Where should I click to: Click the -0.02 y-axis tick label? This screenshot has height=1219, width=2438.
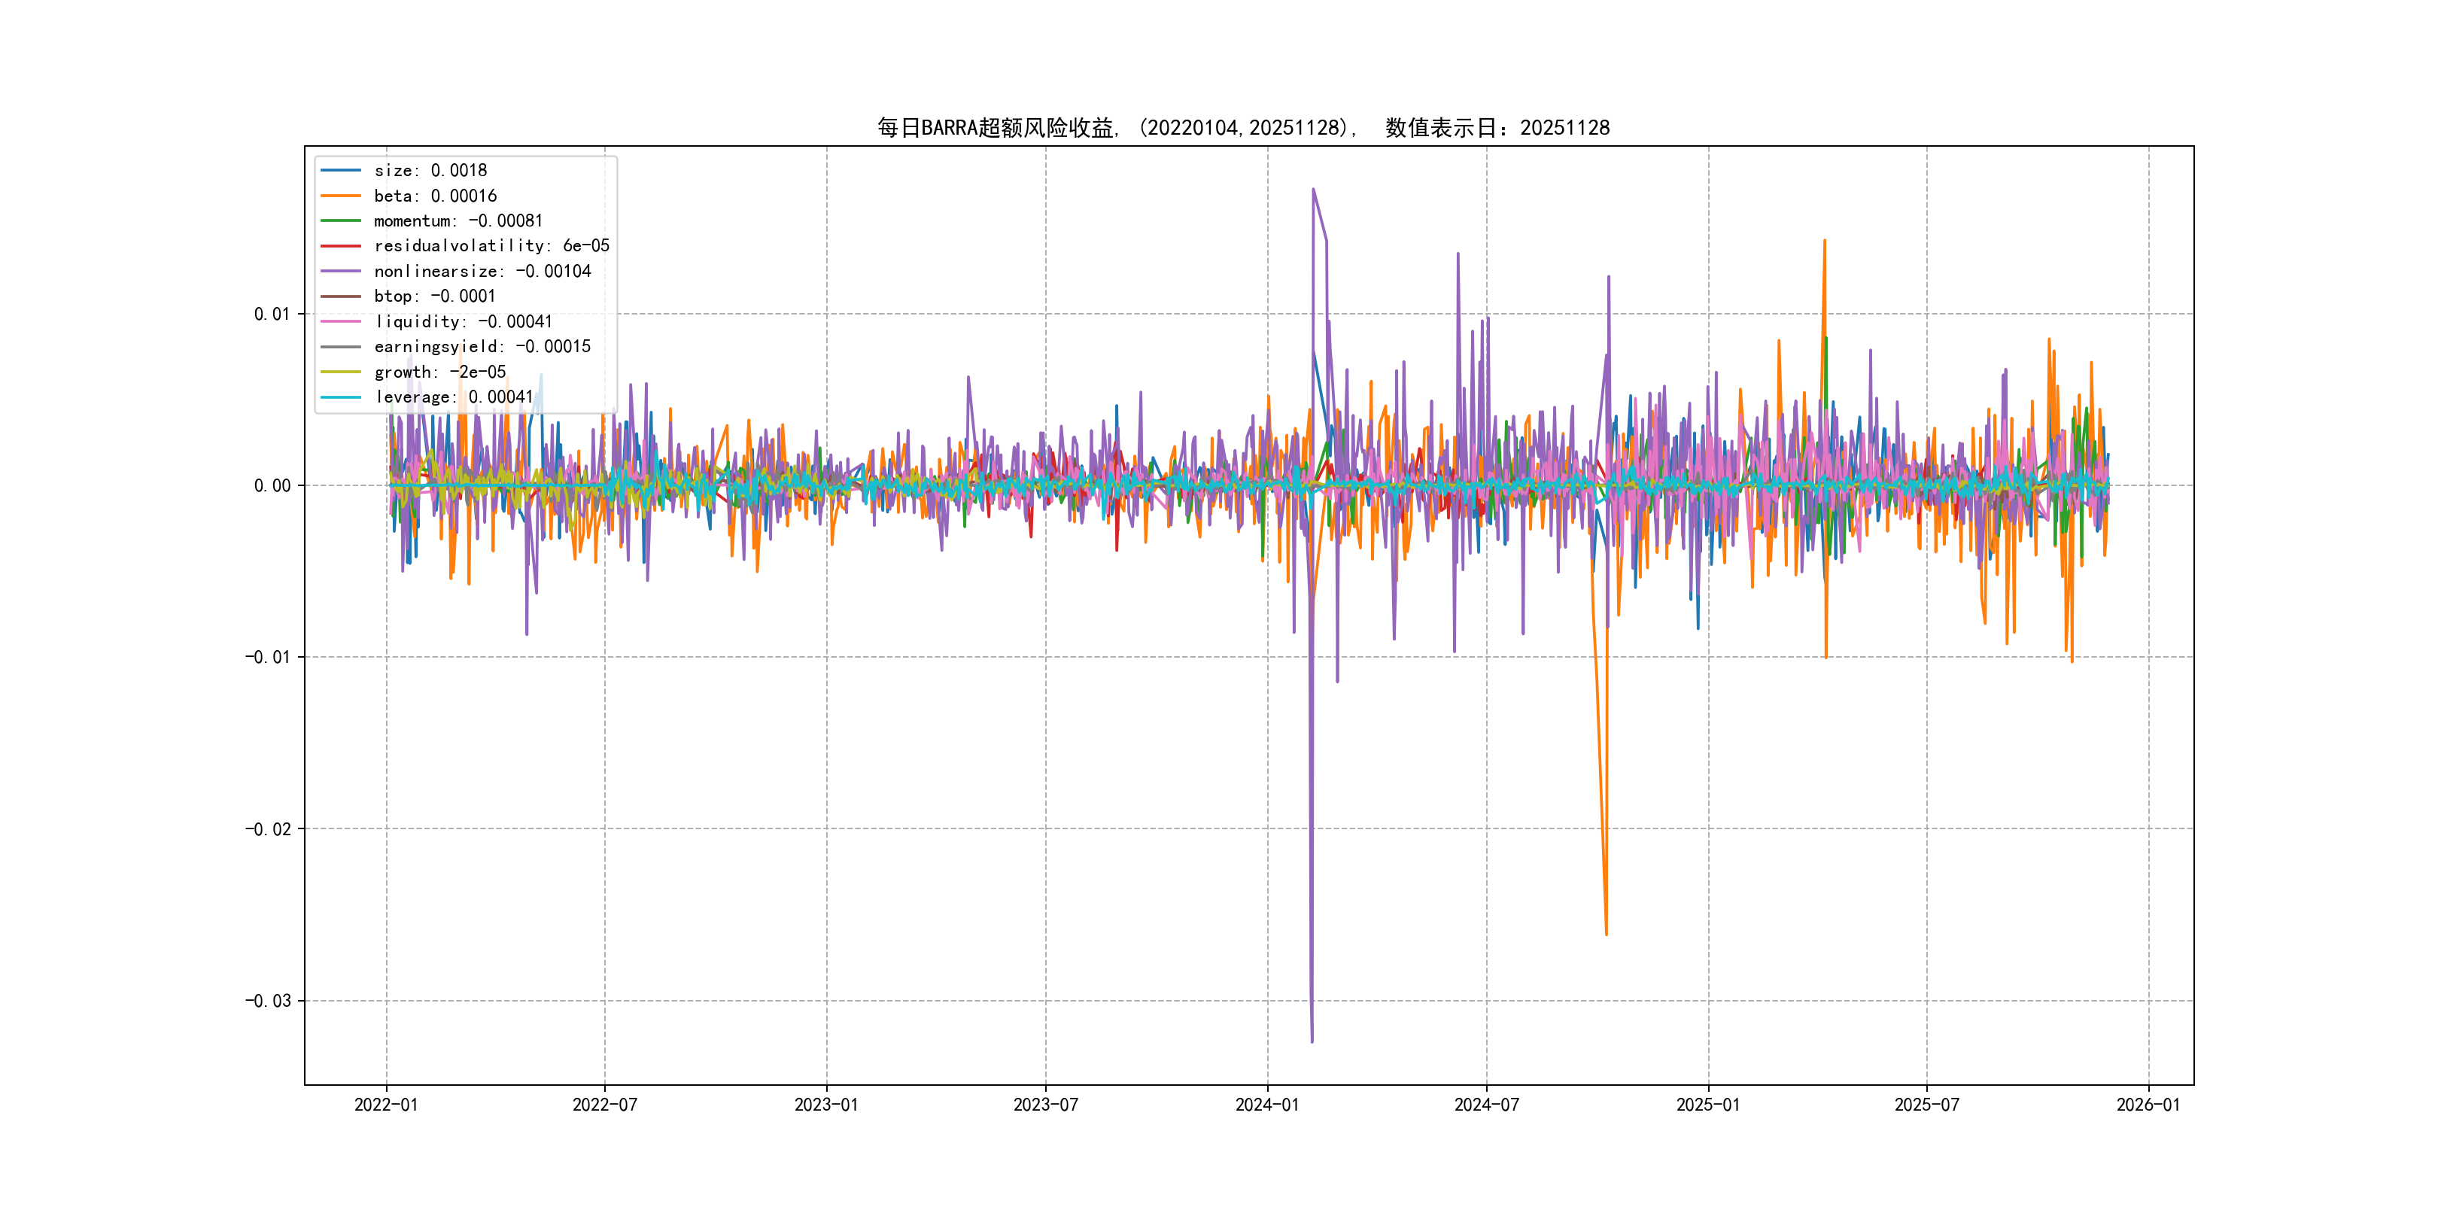click(268, 829)
